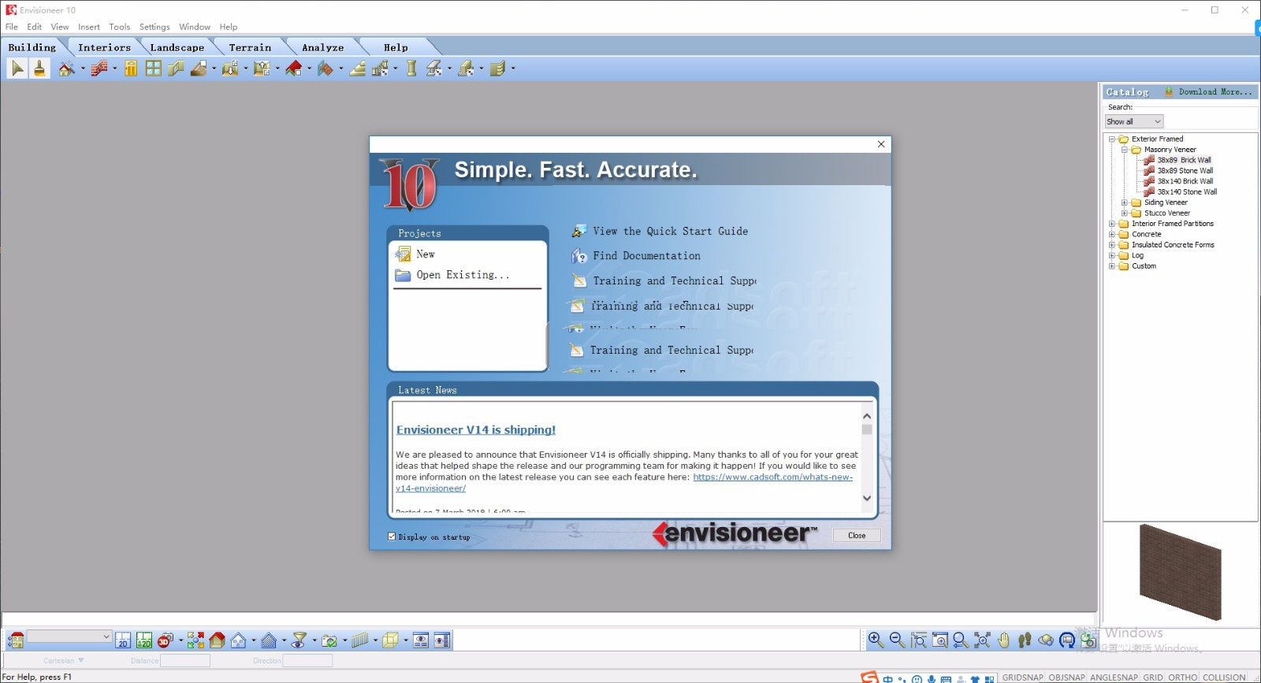Open the dropdown arrow next to Walls tool
1261x683 pixels.
[114, 69]
